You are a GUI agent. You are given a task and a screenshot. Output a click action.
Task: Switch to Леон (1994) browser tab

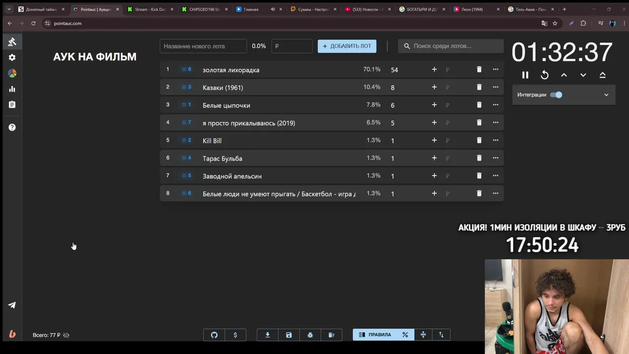[476, 9]
